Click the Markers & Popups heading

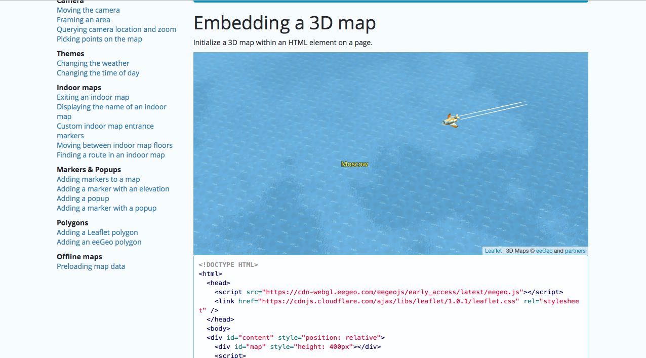(89, 170)
